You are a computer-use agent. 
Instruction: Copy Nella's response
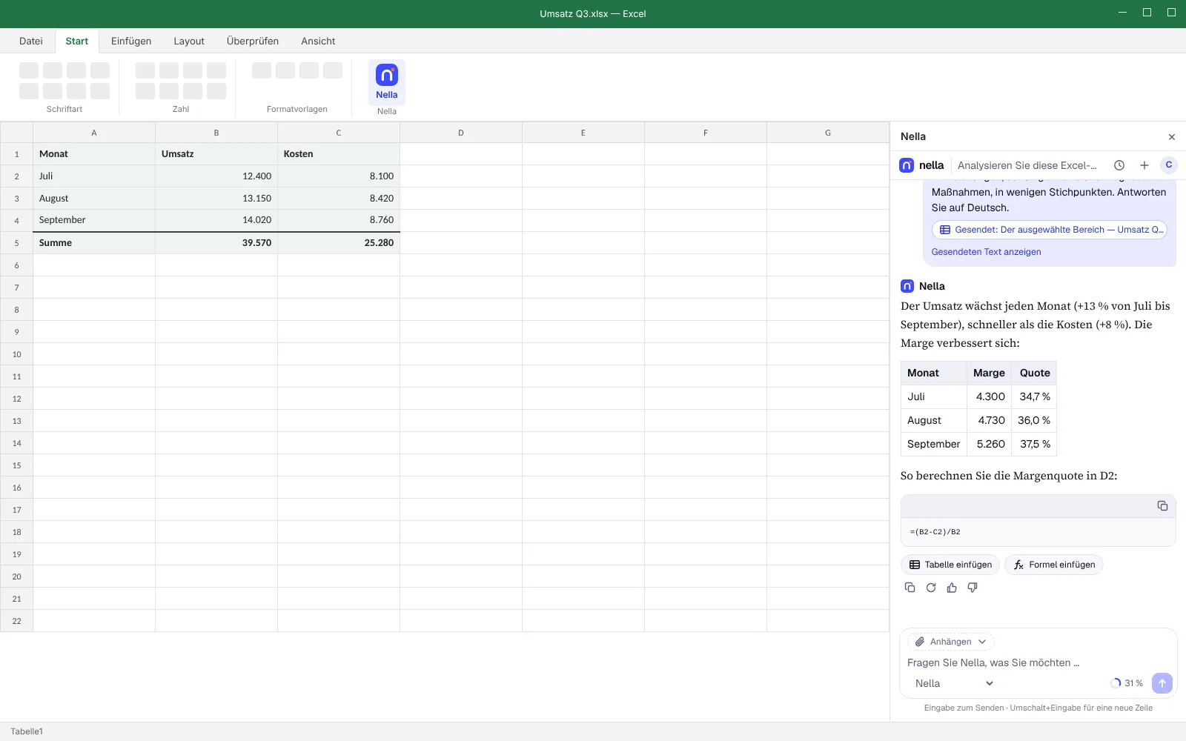[x=910, y=588]
